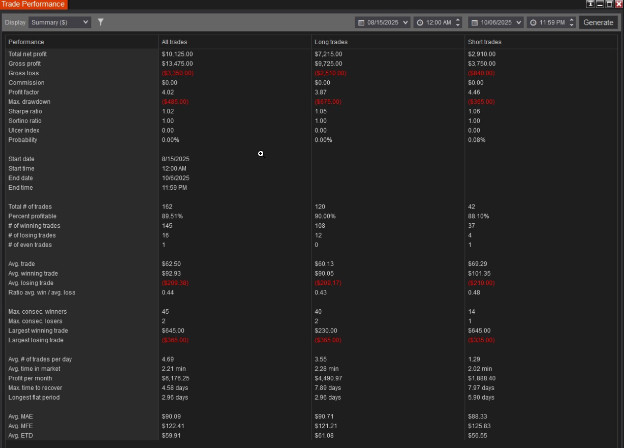This screenshot has width=624, height=448.
Task: Decrease end time with the down arrow
Action: coord(572,25)
